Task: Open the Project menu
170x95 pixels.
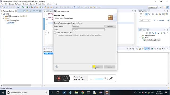Action: pyautogui.click(x=39, y=4)
